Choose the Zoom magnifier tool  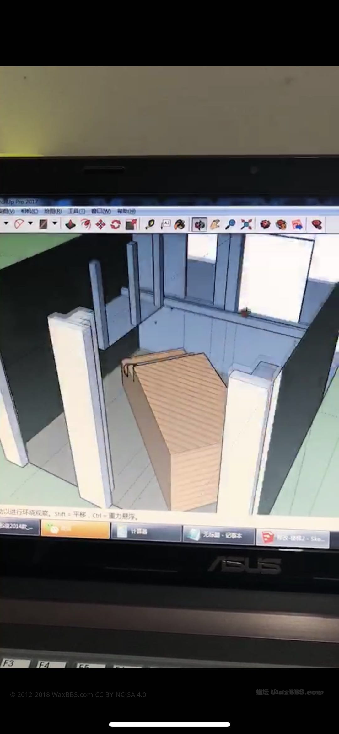click(231, 224)
